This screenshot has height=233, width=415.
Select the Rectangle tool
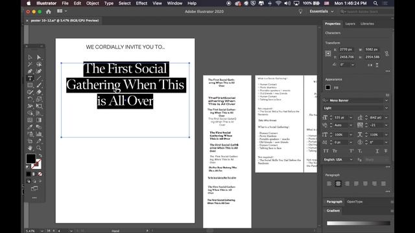point(30,85)
